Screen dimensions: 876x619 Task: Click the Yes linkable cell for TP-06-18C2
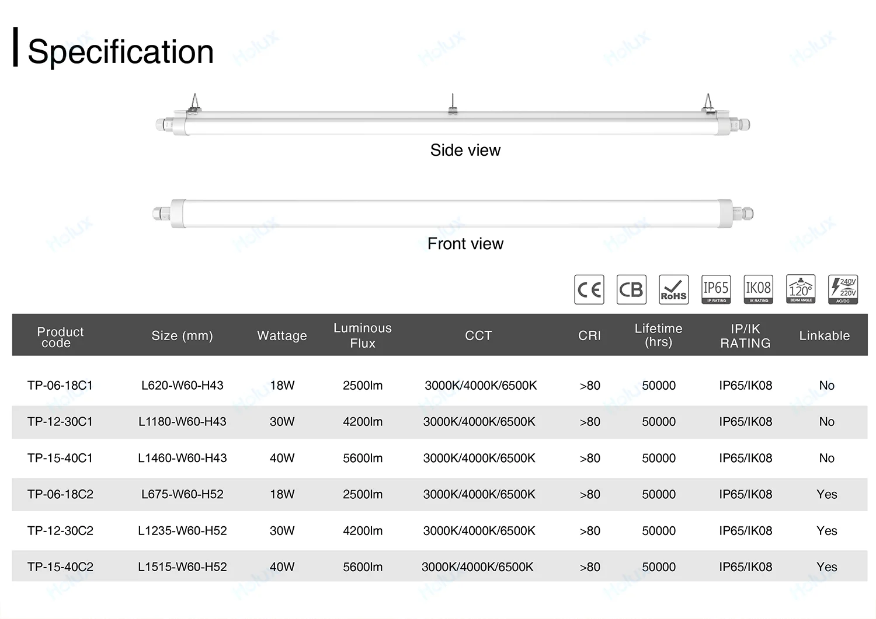coord(826,494)
